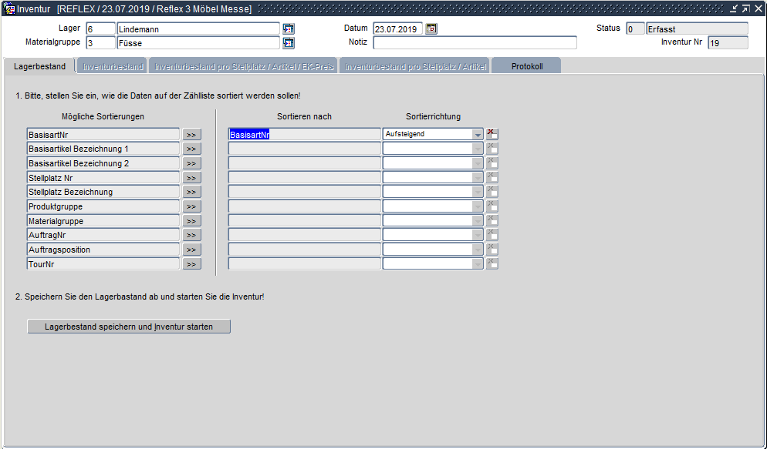This screenshot has width=767, height=449.
Task: Switch to the Protokoll tab
Action: point(526,67)
